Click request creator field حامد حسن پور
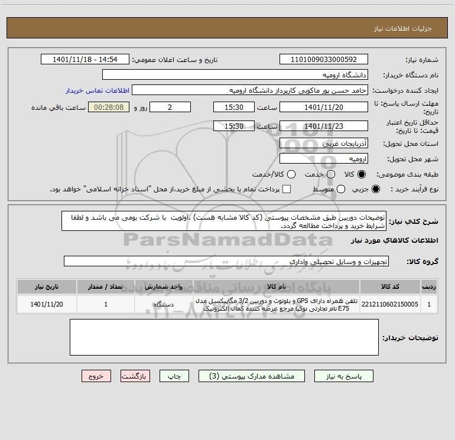Screen dimensions: 455x440 (250, 90)
